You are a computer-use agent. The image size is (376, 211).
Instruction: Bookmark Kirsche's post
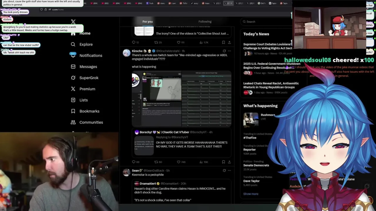coord(224,162)
